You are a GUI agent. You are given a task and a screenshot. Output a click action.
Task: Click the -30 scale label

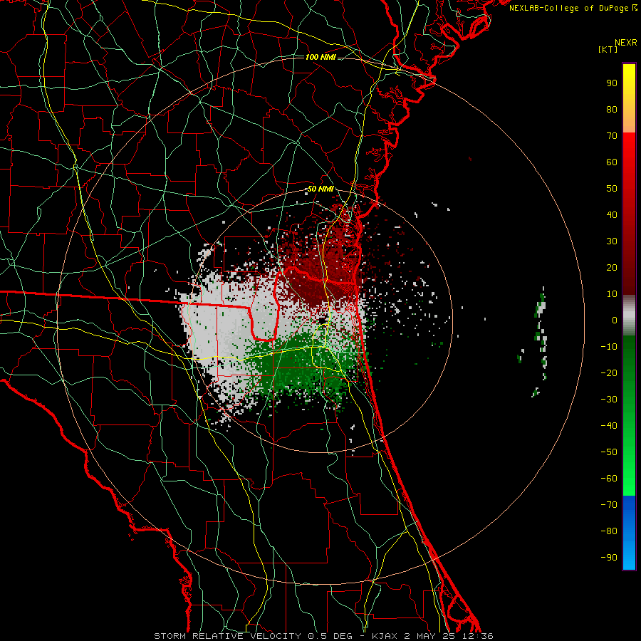609,400
